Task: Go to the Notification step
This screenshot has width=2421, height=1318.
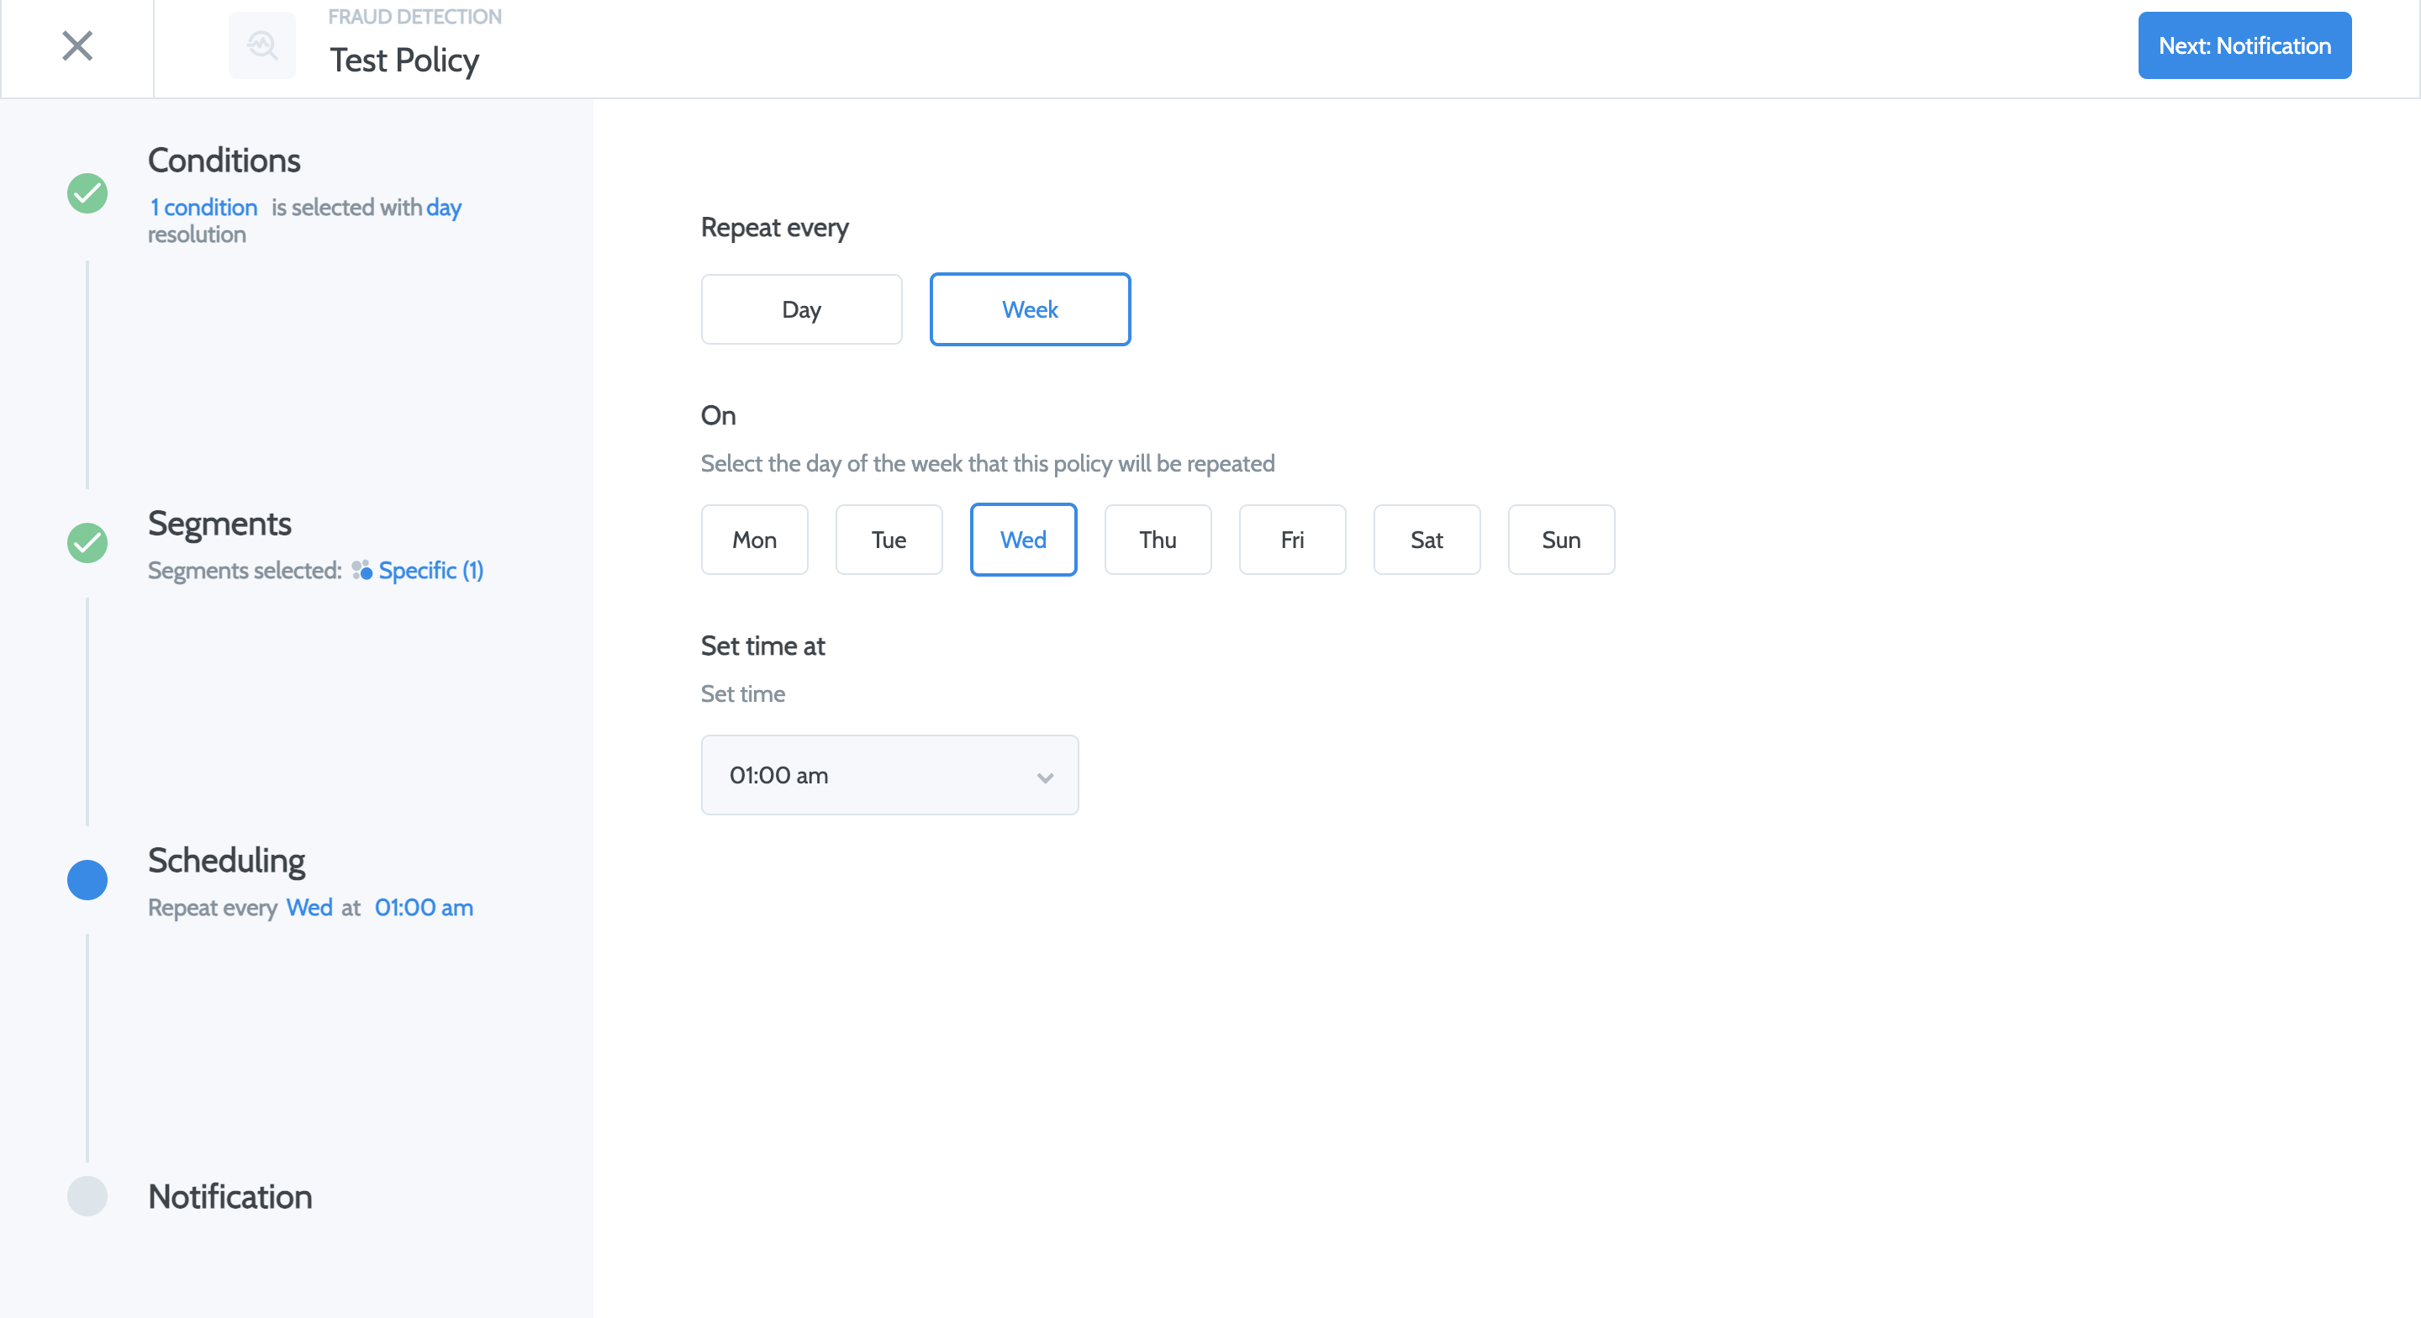Action: [230, 1197]
